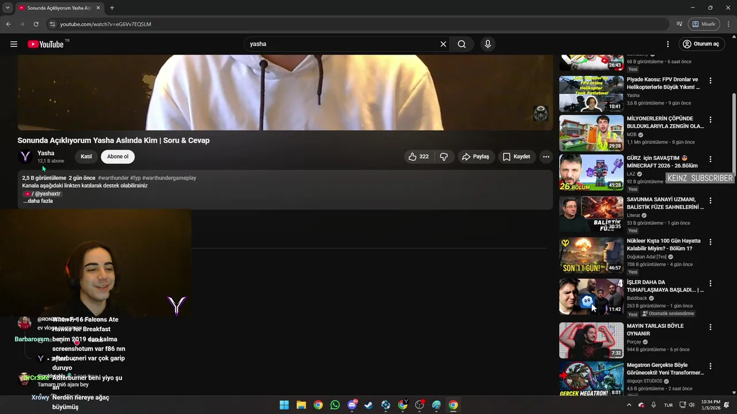Open a new browser tab
This screenshot has width=737, height=414.
[x=112, y=8]
